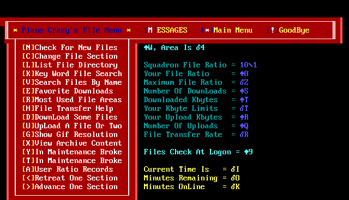Viewport: 349px width, 200px height.
Task: Open [G] Show Gif Resolution
Action: click(x=70, y=134)
